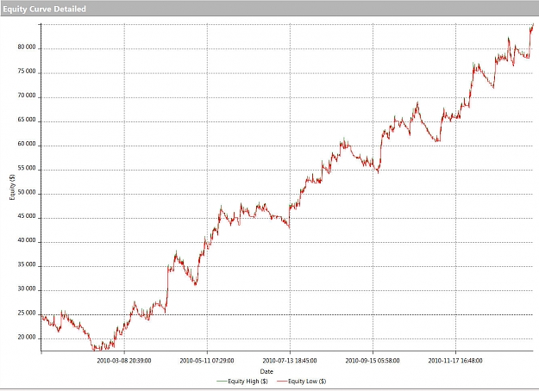Click the 30 000 axis value
The width and height of the screenshot is (539, 391).
[x=27, y=289]
